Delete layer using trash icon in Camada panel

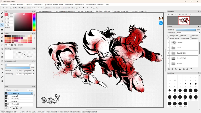191,69
